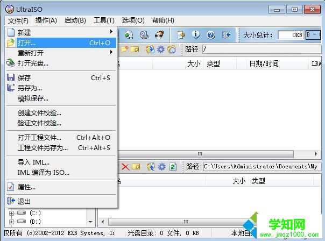The image size is (325, 241).
Task: Click the 大小总计 0KB size field
Action: 291,35
